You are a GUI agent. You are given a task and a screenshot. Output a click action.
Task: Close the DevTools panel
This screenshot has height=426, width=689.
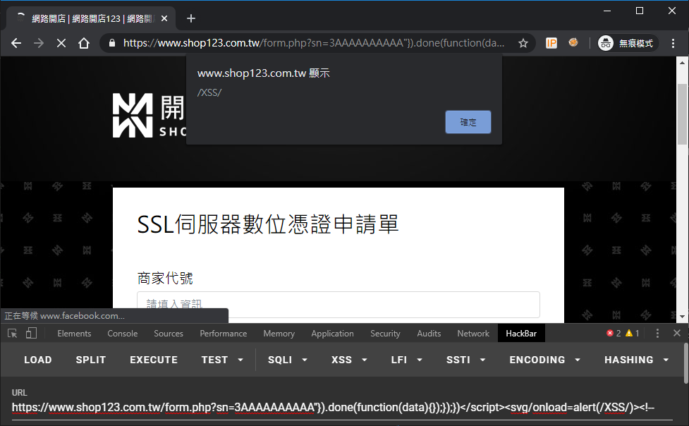click(x=677, y=333)
